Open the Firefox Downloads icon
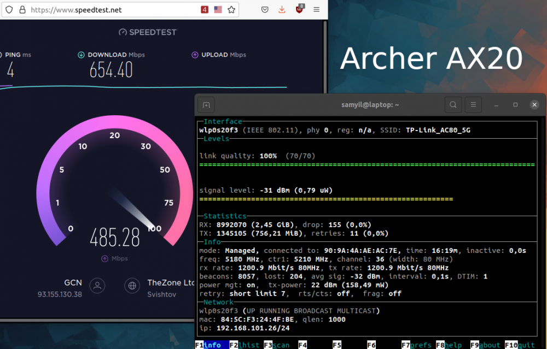 (282, 9)
